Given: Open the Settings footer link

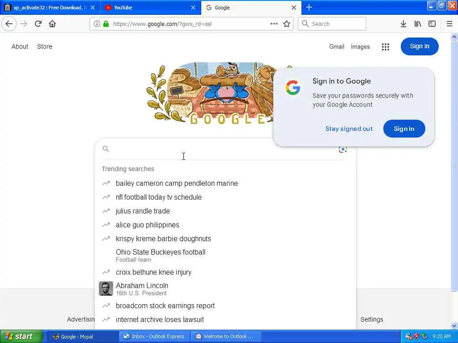Looking at the screenshot, I should (x=372, y=319).
